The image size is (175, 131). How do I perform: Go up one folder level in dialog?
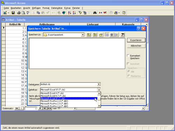tap(89, 35)
